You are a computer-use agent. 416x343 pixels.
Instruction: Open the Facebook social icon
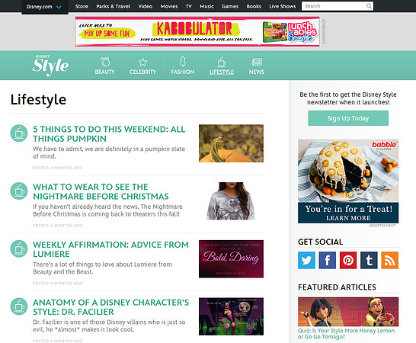click(x=327, y=260)
